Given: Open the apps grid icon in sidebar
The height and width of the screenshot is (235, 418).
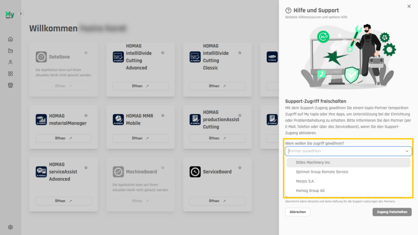Looking at the screenshot, I should (10, 73).
